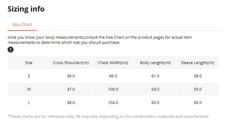The width and height of the screenshot is (227, 126).
Task: Select the M size row label
Action: pos(29,89)
